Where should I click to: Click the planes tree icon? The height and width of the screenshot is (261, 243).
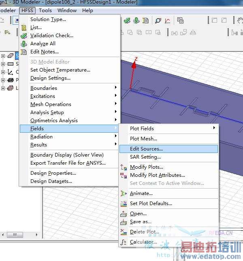[10, 80]
